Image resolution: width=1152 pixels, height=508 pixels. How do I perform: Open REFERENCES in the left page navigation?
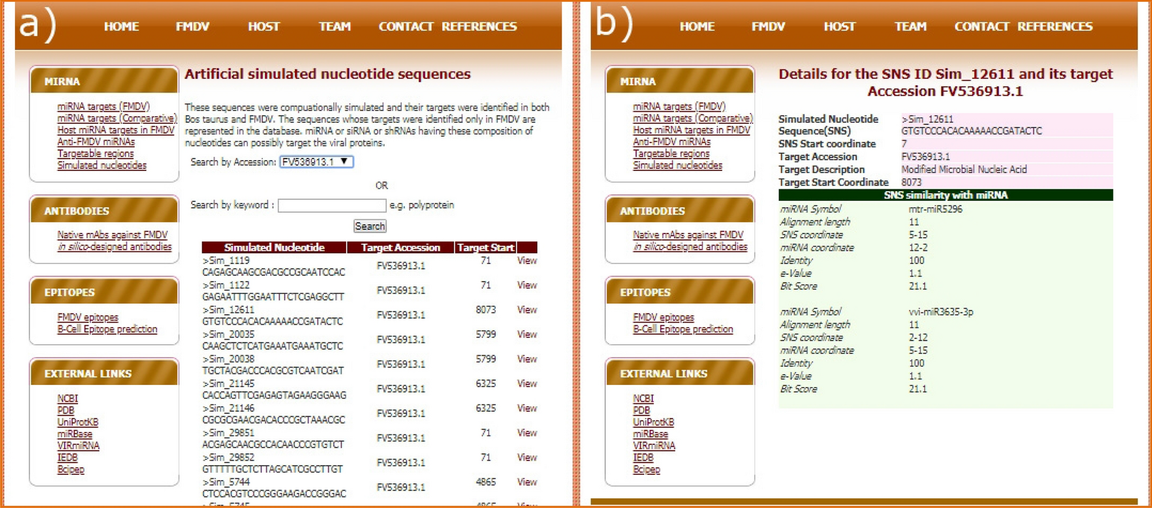[x=479, y=27]
